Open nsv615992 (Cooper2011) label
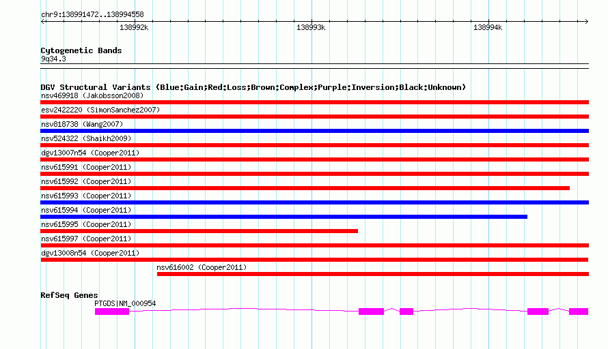Viewport: 608px width, 349px height. click(x=86, y=181)
